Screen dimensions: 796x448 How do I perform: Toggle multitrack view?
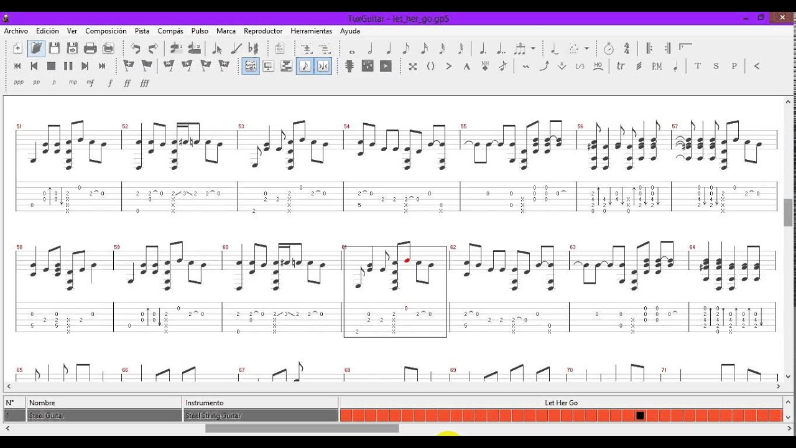click(287, 66)
